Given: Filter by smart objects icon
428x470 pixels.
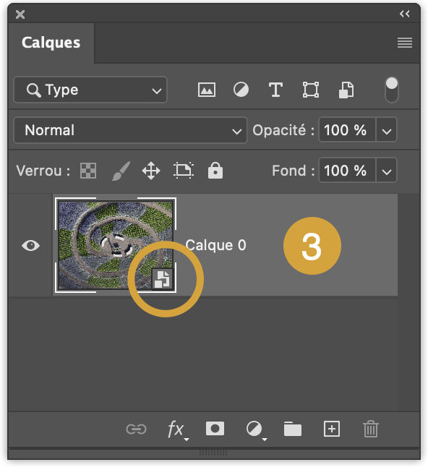Looking at the screenshot, I should coord(346,90).
